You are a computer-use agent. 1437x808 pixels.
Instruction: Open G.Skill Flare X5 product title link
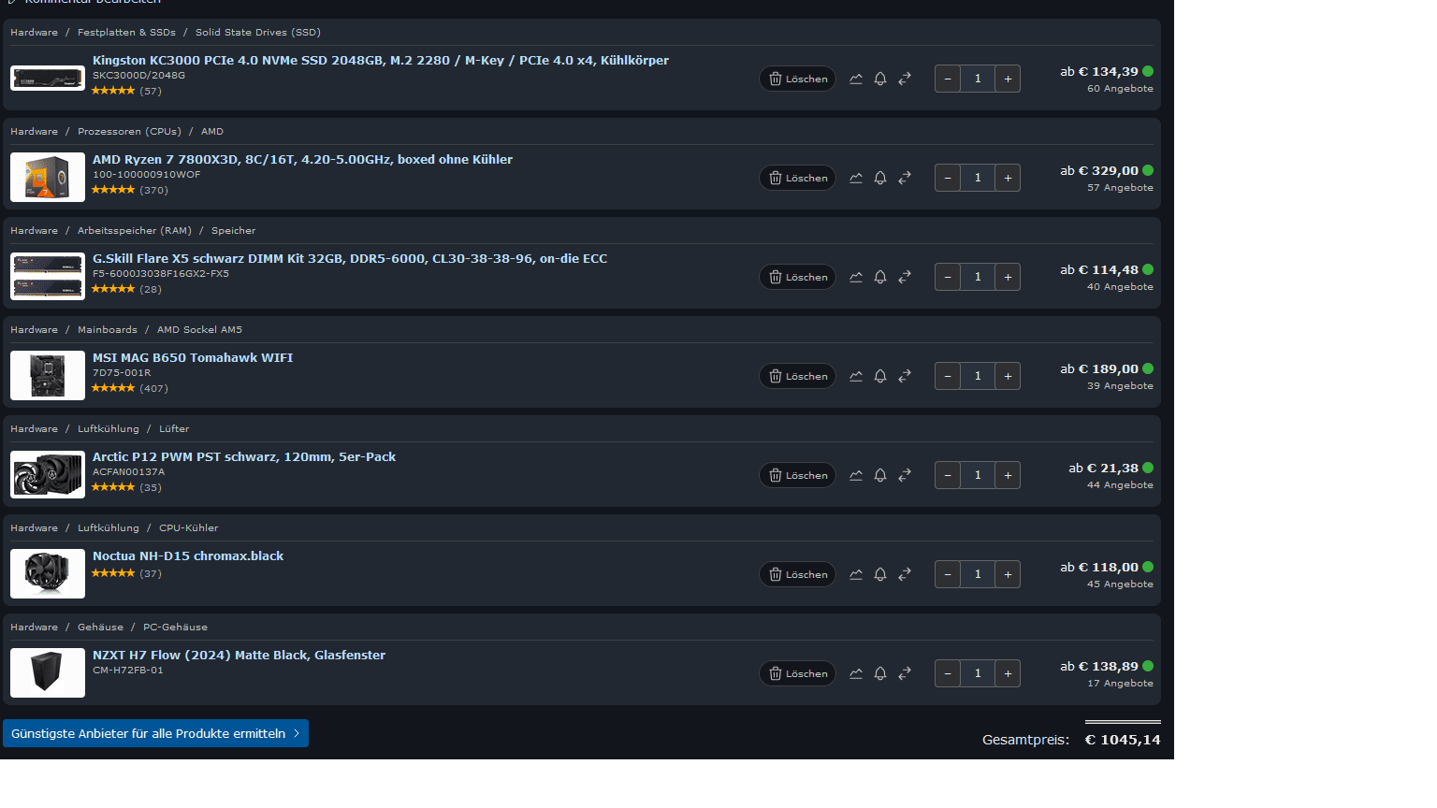click(350, 258)
